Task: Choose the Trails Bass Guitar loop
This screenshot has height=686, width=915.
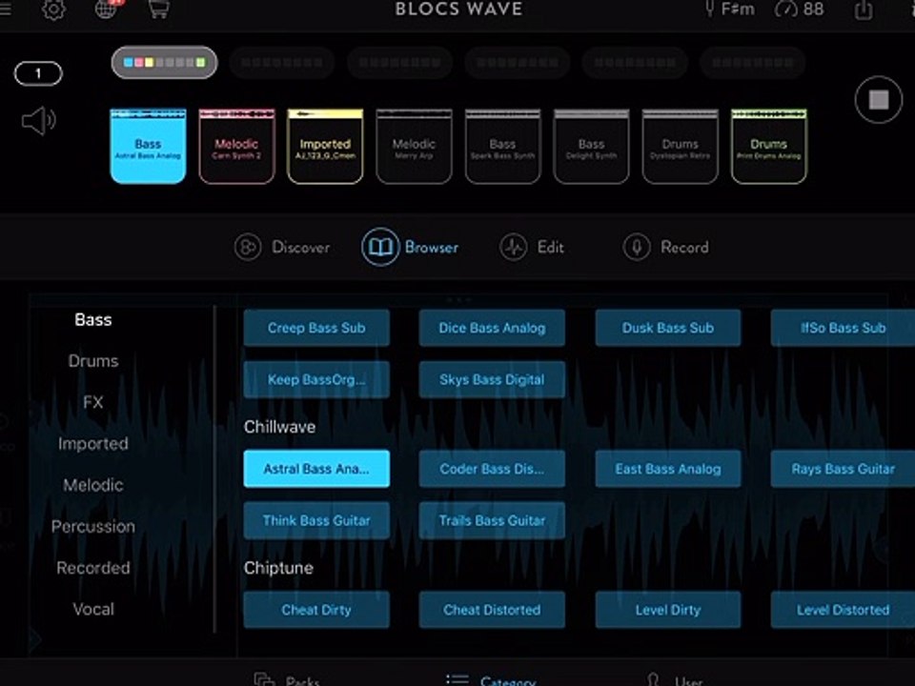Action: point(492,520)
